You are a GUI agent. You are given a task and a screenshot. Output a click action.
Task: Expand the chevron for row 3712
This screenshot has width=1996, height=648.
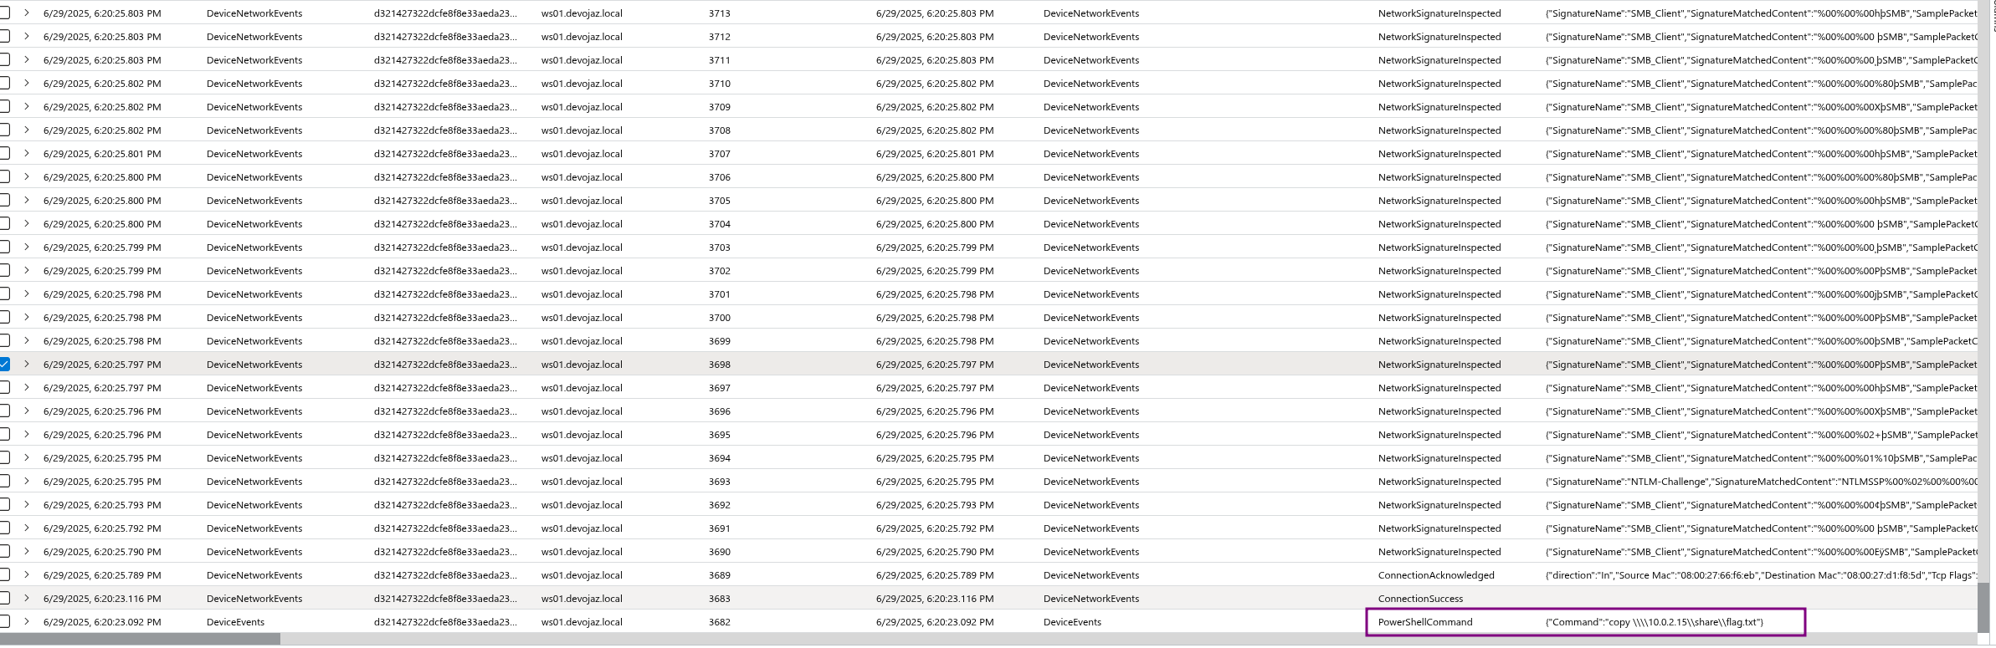(27, 37)
